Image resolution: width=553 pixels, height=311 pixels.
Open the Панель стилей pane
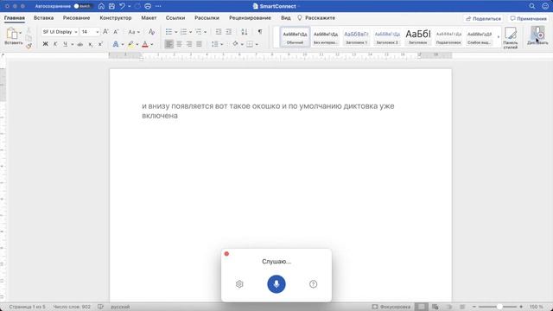click(511, 37)
